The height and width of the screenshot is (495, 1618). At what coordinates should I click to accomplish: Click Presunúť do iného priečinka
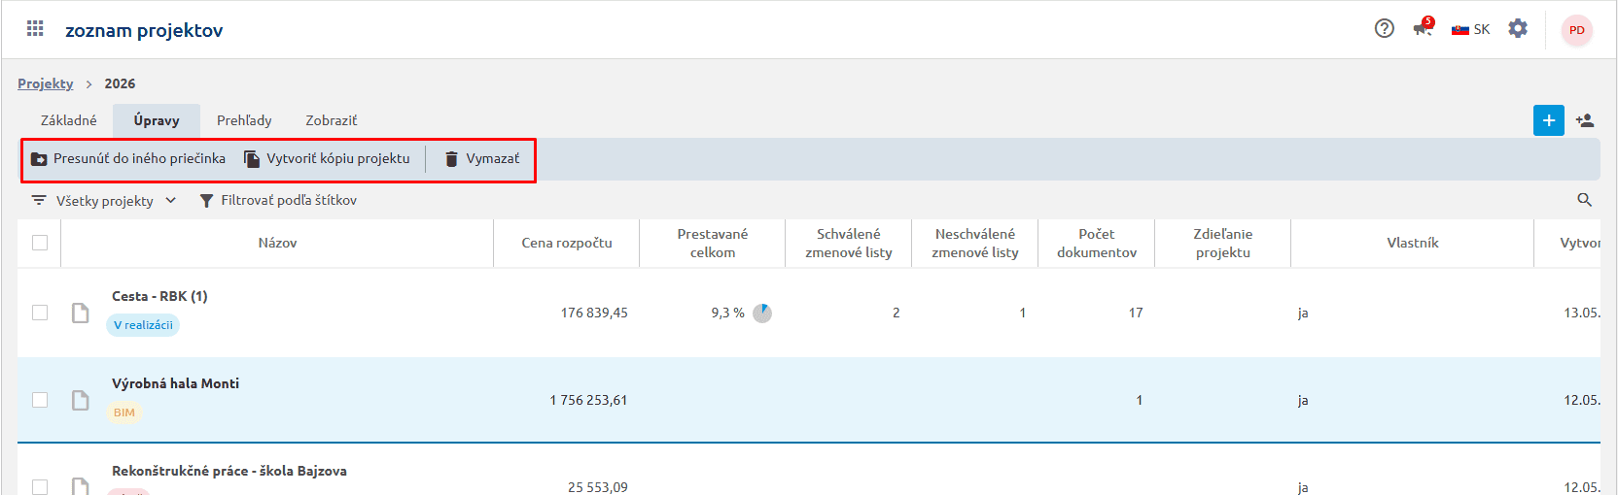128,158
